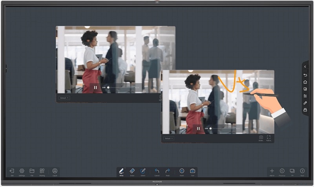Click the Back return arrow in side toolbar
Screen dimensions: 314x187
(x=305, y=75)
